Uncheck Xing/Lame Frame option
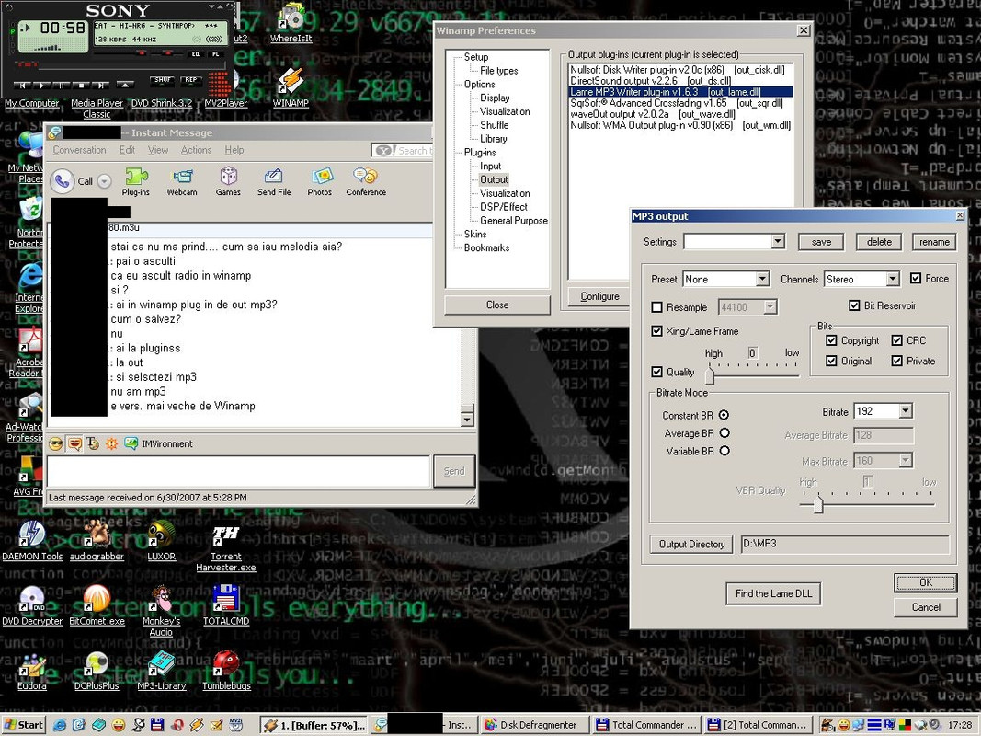The image size is (981, 736). coord(656,330)
